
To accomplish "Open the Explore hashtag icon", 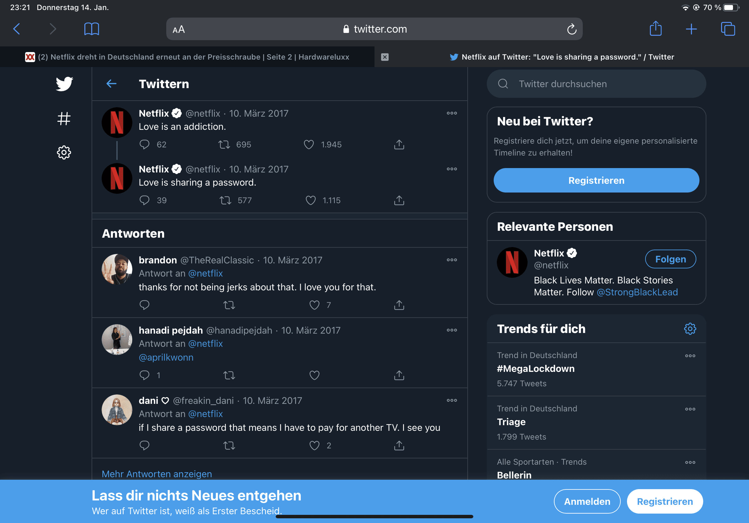I will [x=64, y=118].
